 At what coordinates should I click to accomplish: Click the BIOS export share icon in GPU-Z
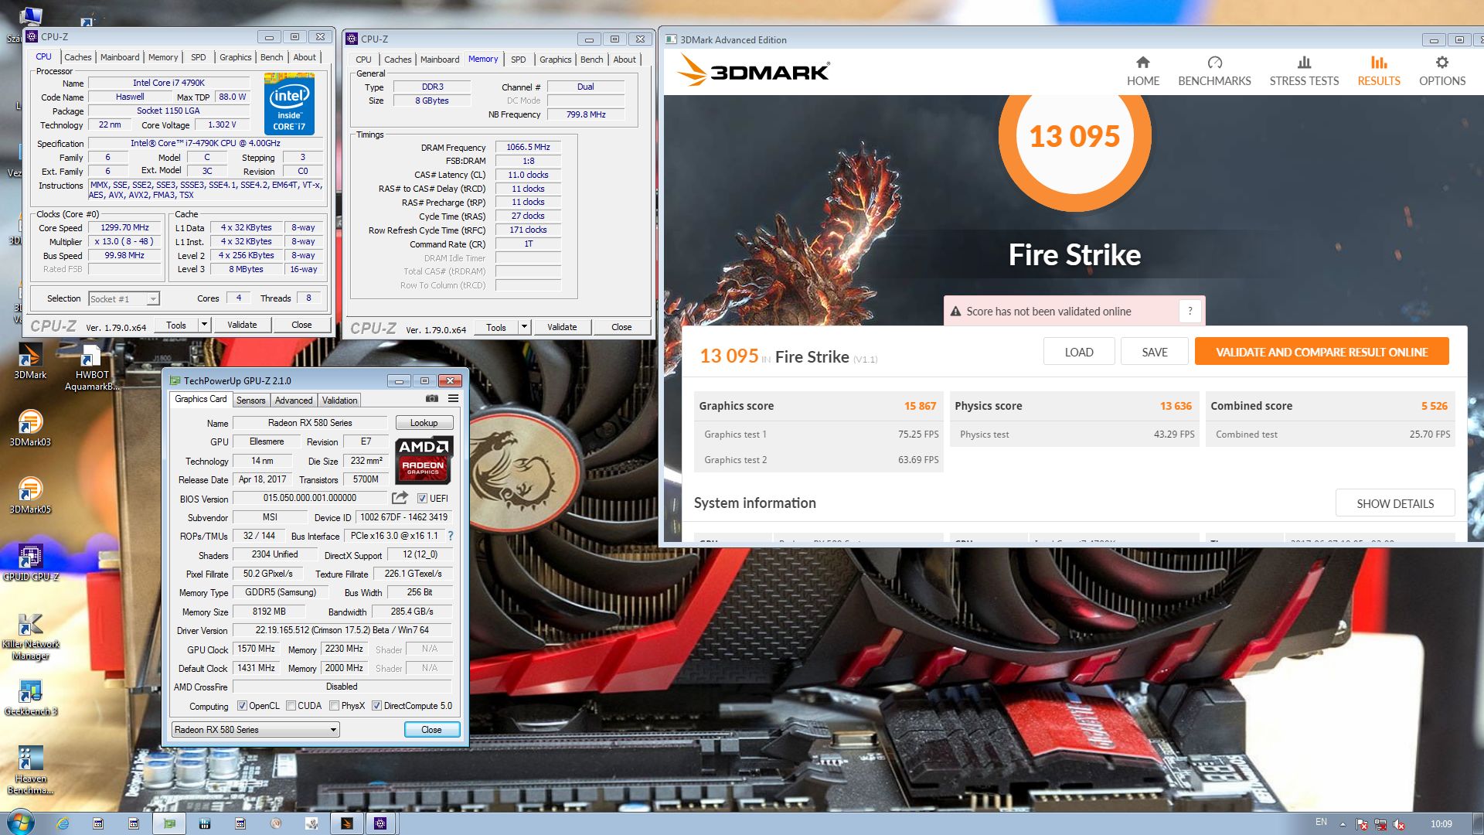[400, 498]
